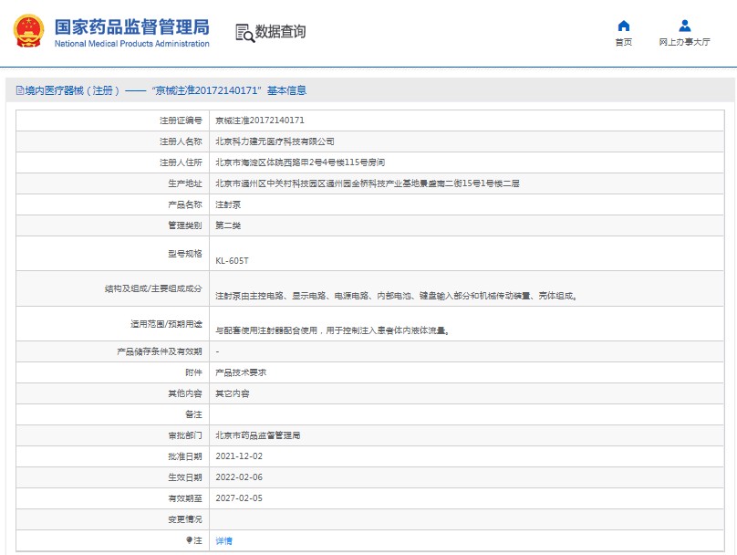The image size is (737, 555).
Task: Click the panel title 境内医疗器械（注册）
Action: [x=73, y=90]
